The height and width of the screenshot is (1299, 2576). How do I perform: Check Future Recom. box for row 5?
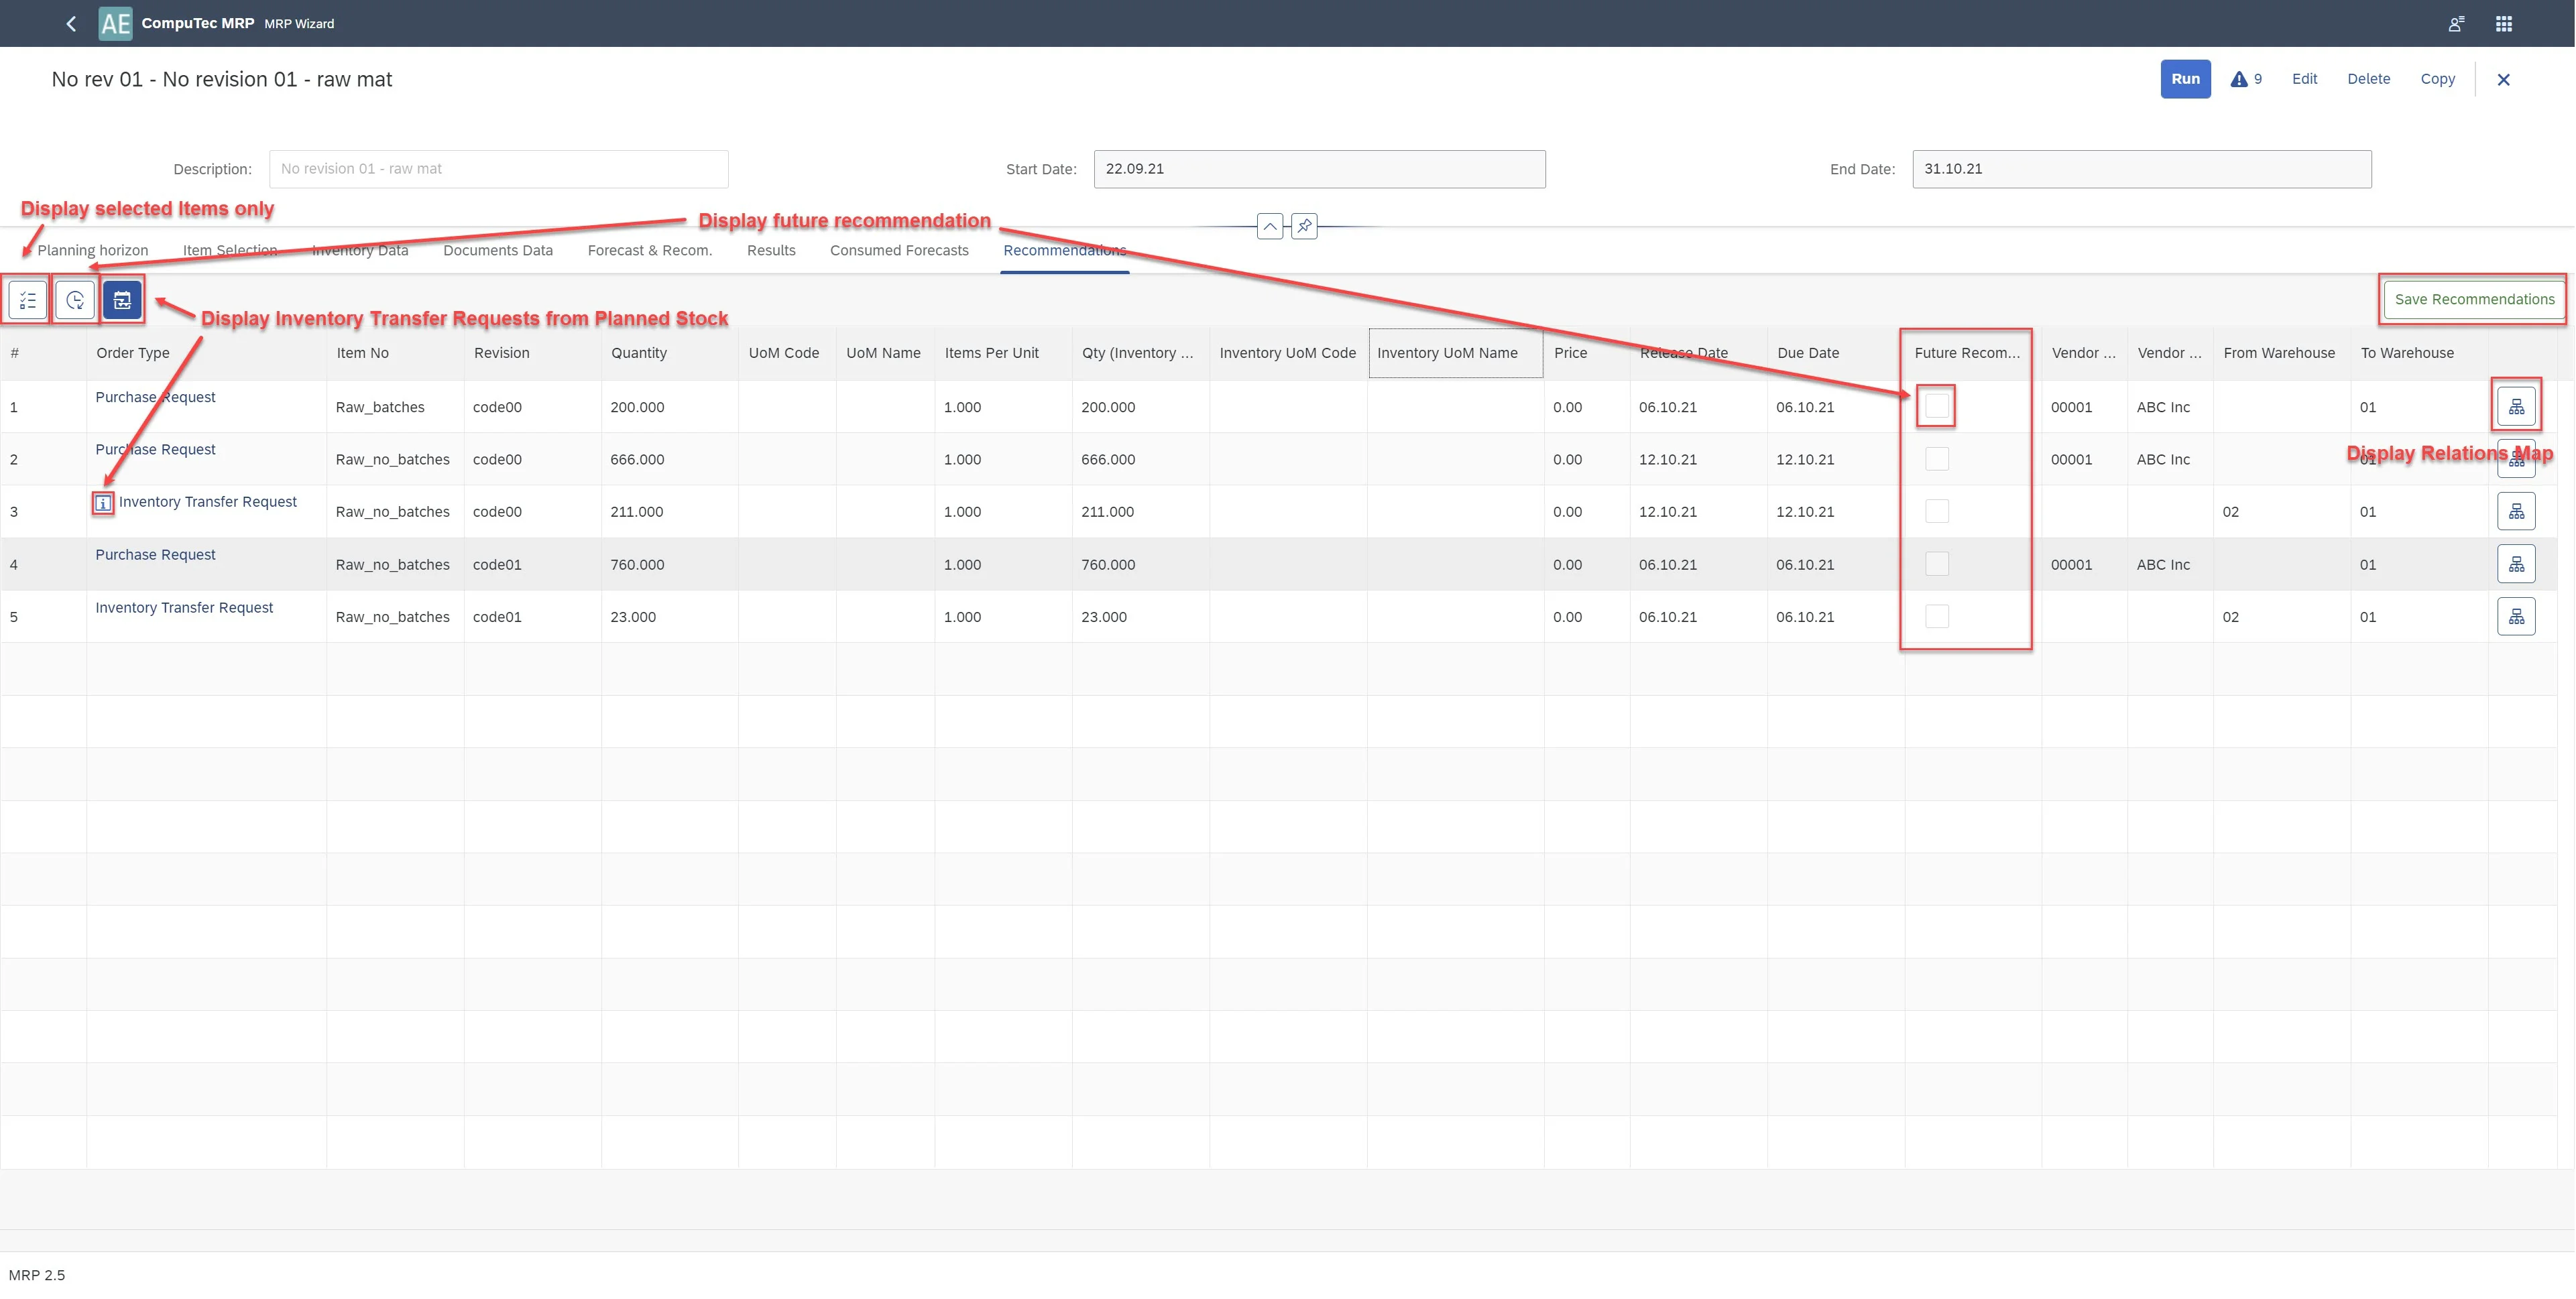(1937, 616)
